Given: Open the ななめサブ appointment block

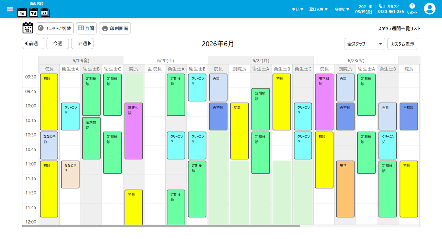Looking at the screenshot, I should tap(70, 174).
